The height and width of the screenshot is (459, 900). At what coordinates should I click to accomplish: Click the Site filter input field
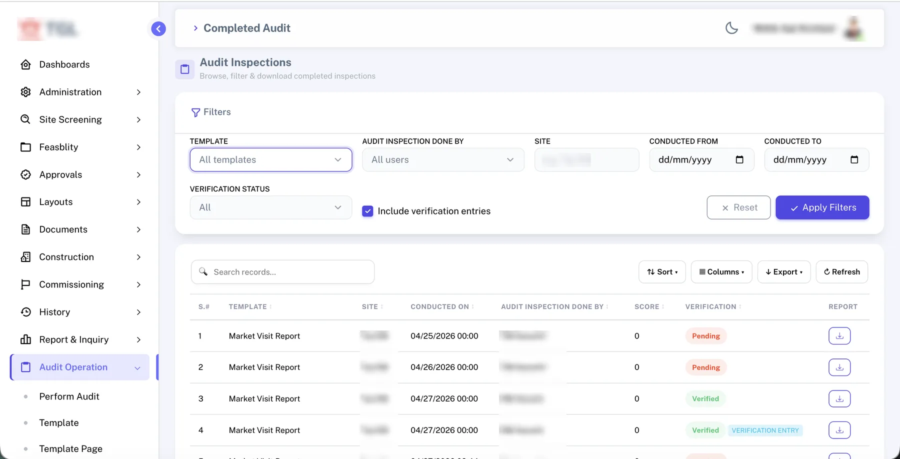586,159
